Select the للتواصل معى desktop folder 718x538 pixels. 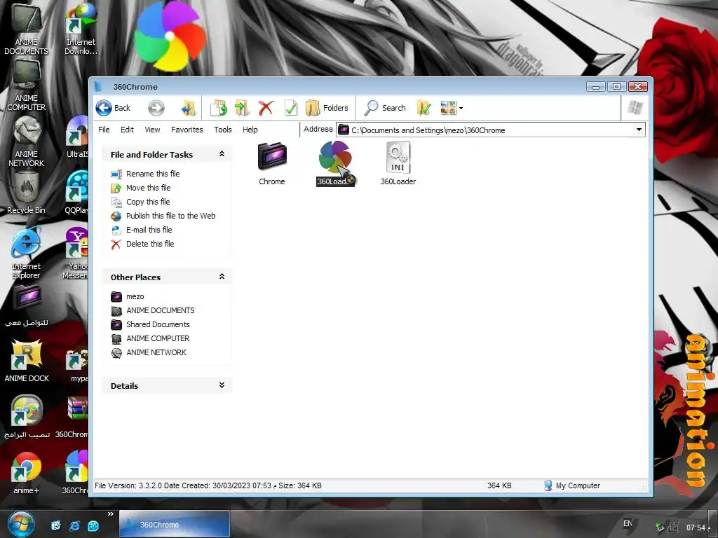pyautogui.click(x=26, y=305)
